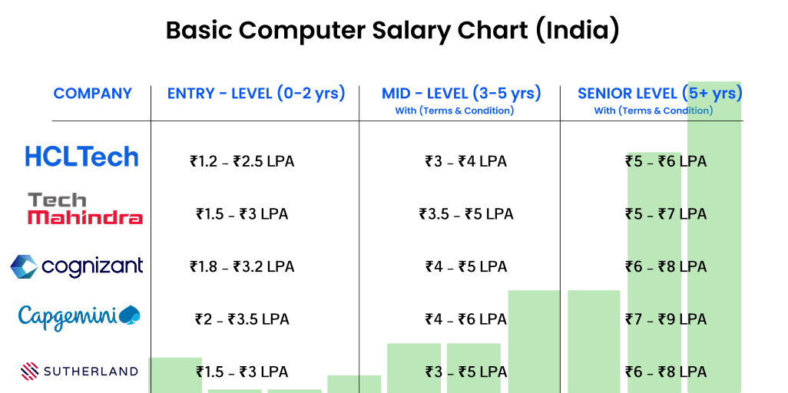Click Tech Mahindra entry-level salary ₹1.5 – ₹3 LPA
Viewport: 788px width, 393px height.
[x=242, y=214]
